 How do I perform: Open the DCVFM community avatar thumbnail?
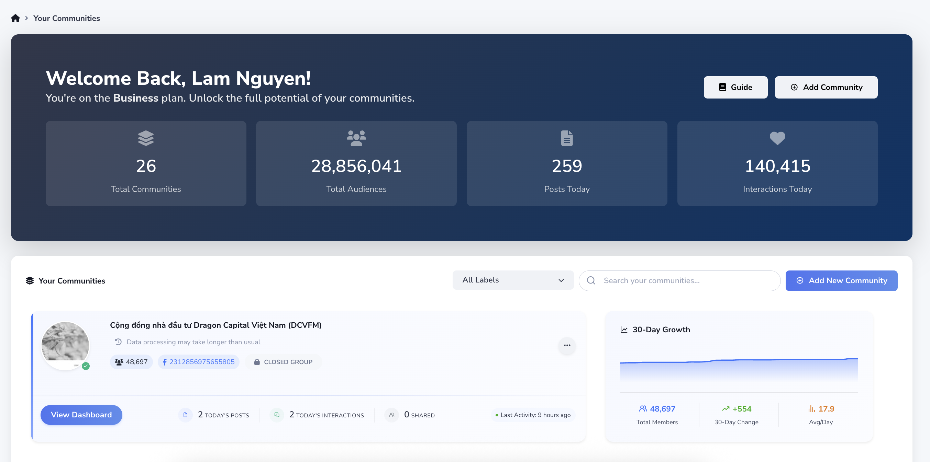coord(65,345)
